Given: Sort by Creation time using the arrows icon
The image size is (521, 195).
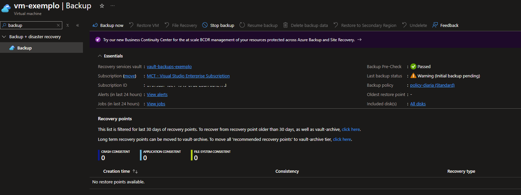Looking at the screenshot, I should point(135,171).
